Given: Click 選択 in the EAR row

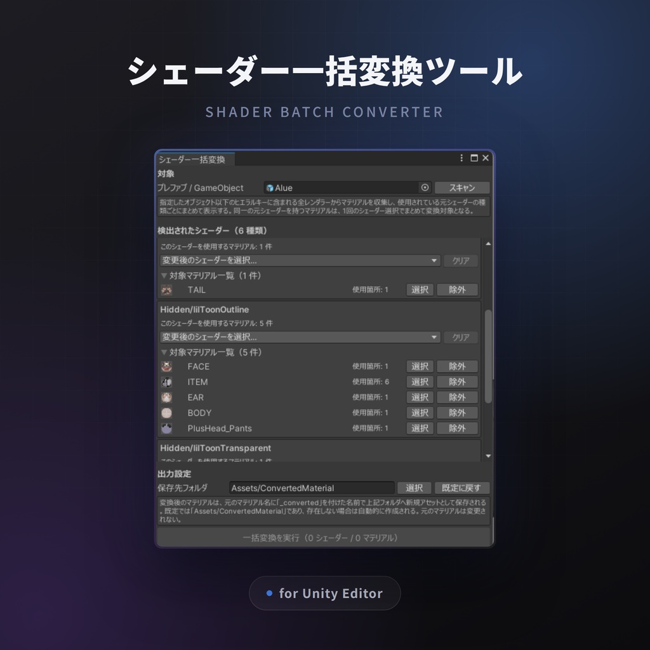Looking at the screenshot, I should coord(420,397).
